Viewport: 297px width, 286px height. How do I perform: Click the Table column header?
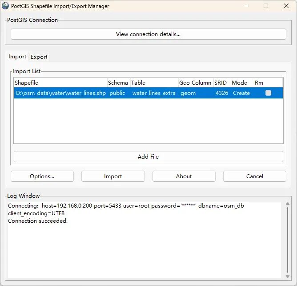(x=154, y=83)
